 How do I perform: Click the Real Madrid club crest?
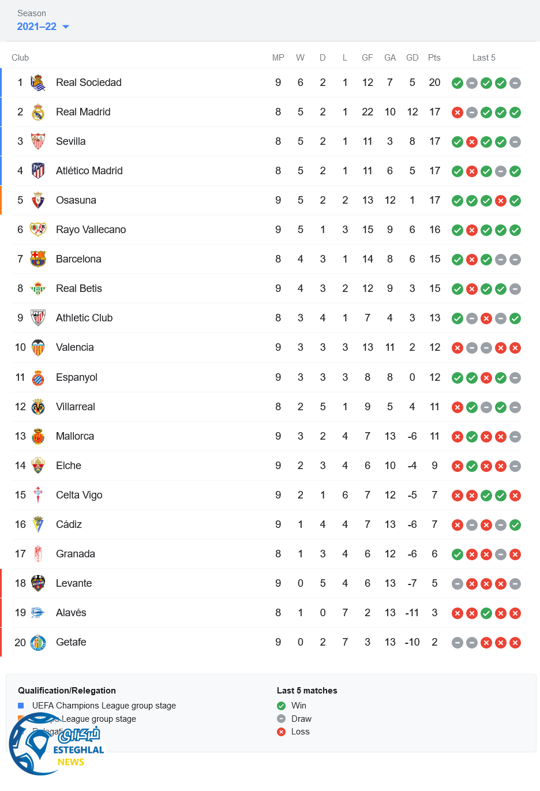pyautogui.click(x=38, y=112)
